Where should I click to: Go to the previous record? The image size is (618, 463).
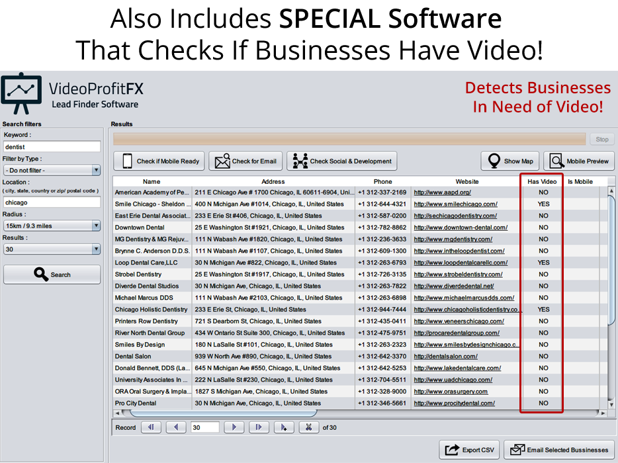pos(176,427)
